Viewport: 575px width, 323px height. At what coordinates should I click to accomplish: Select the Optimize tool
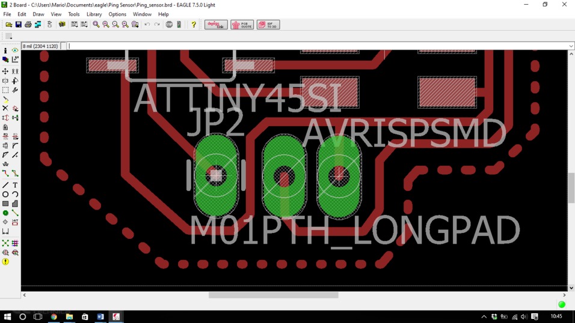click(x=15, y=155)
